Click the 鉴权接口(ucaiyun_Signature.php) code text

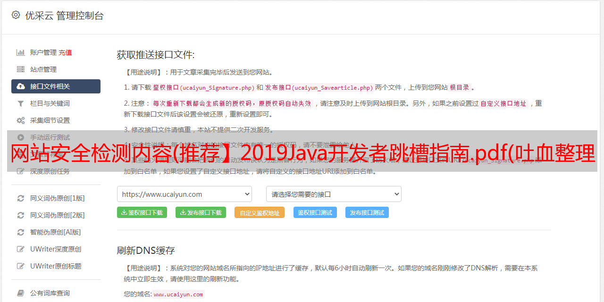point(204,87)
